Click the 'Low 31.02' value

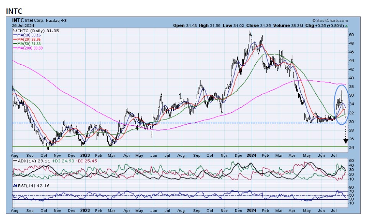tap(233, 26)
